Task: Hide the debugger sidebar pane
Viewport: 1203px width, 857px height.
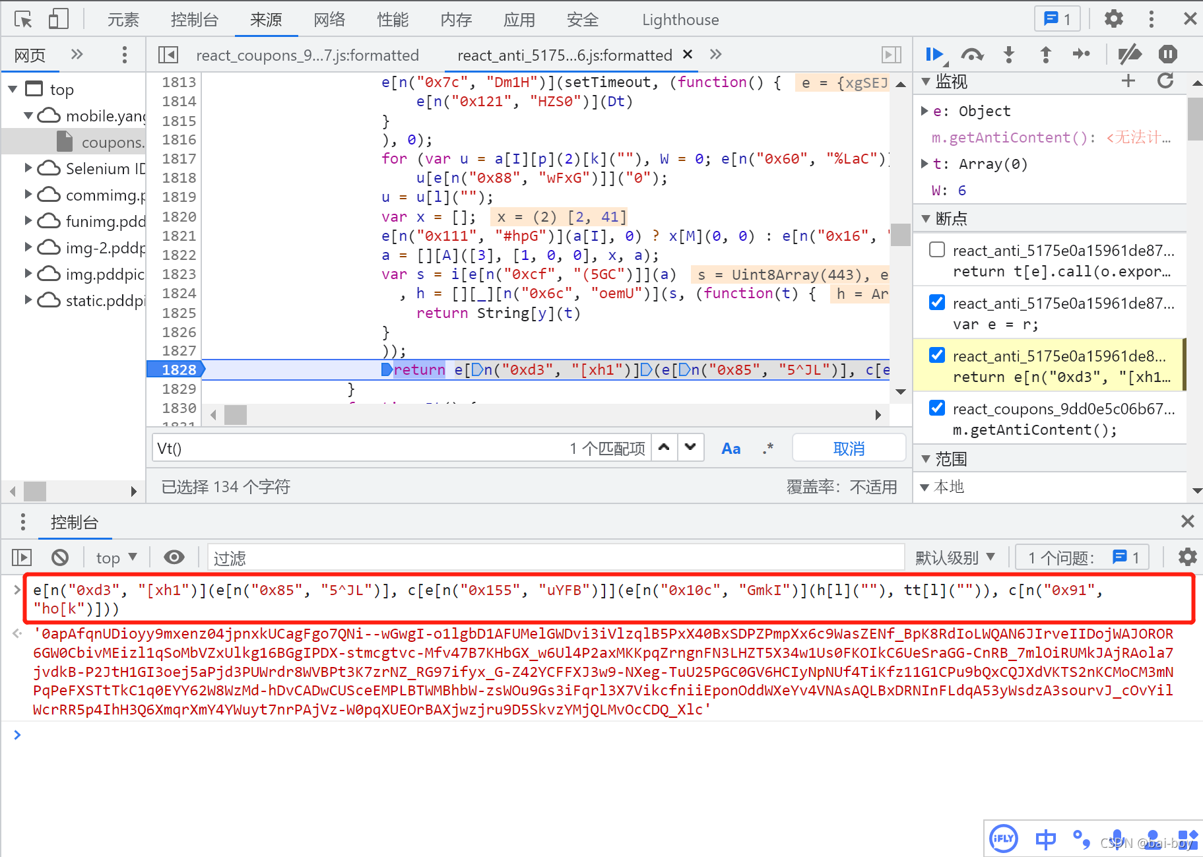Action: tap(892, 55)
